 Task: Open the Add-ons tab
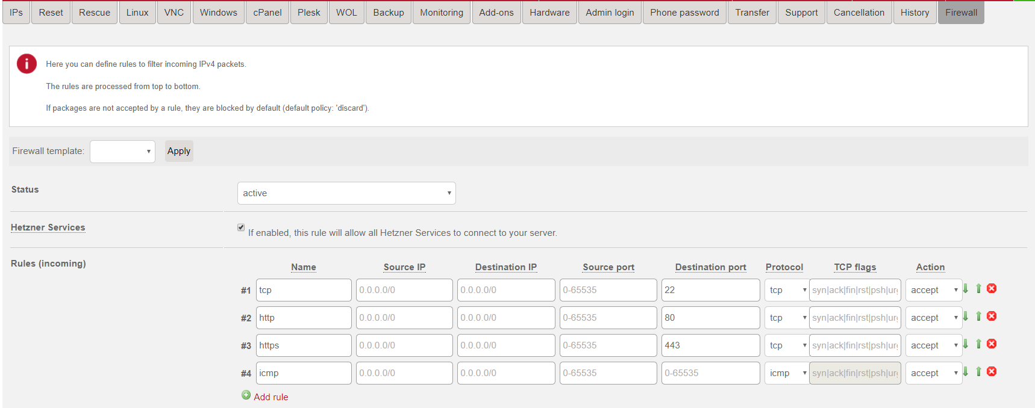pyautogui.click(x=496, y=13)
